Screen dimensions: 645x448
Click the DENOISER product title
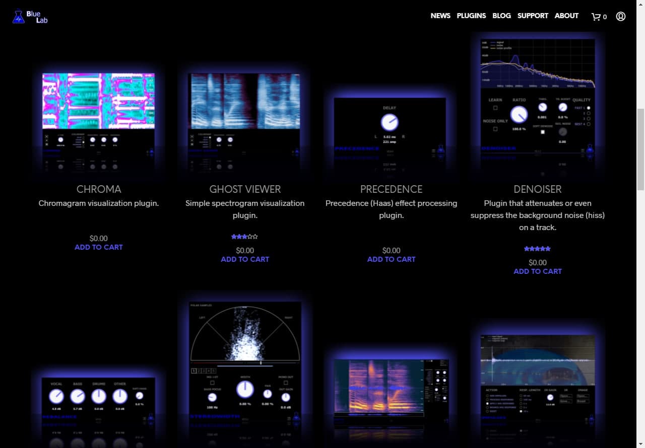[x=538, y=189]
